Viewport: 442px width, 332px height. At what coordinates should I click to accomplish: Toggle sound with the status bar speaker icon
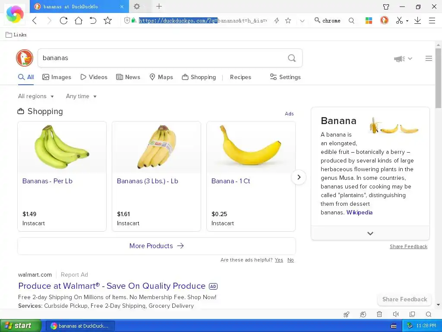tap(396, 314)
